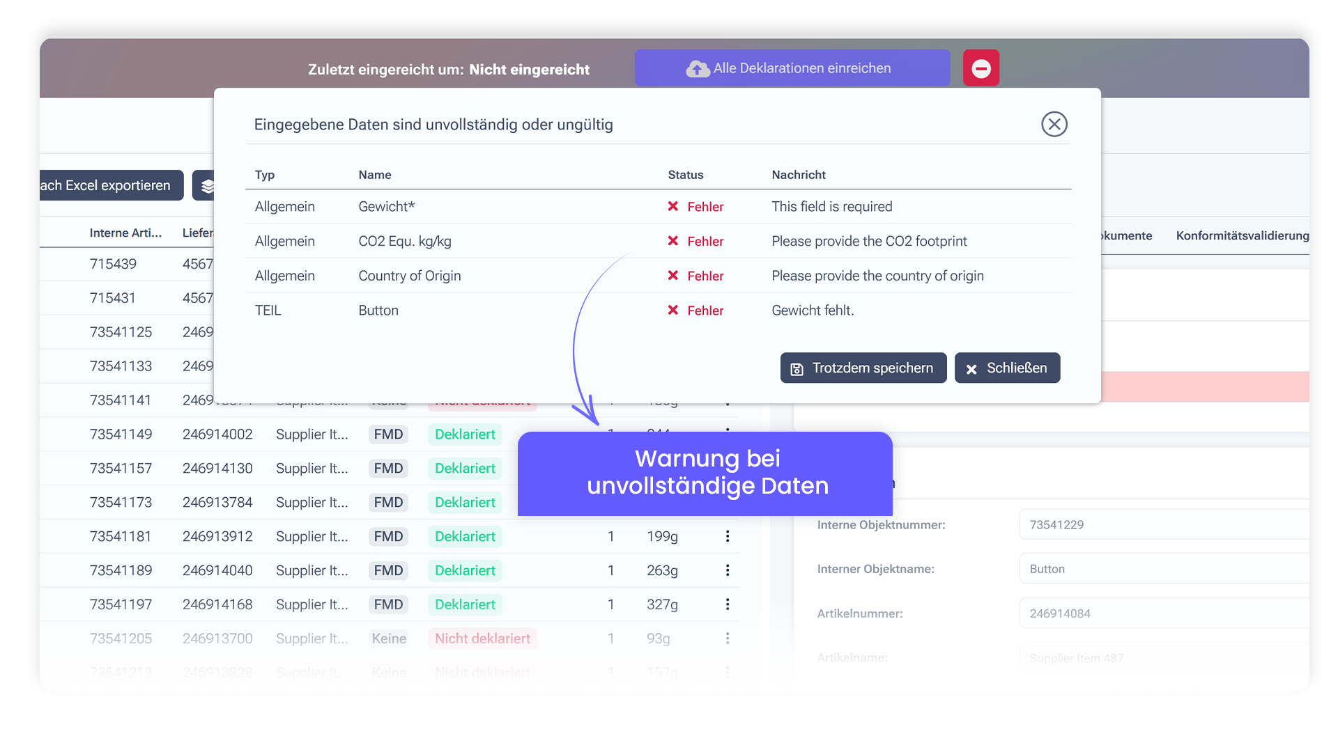Screen dimensions: 1338x752
Task: Click the save icon on 'Trotzdem speichern'
Action: point(797,368)
